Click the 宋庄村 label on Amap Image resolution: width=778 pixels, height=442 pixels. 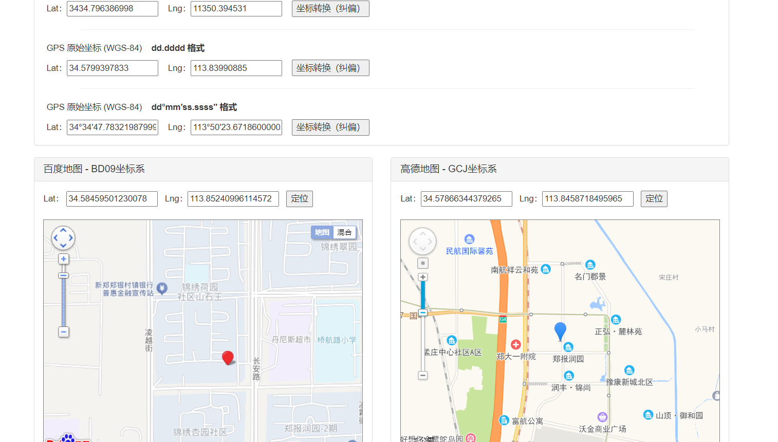tap(669, 277)
